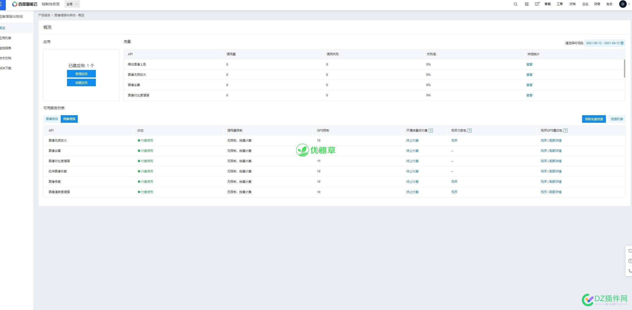Open the date range picker 2021-09-12
Viewport: 632px width, 310px height.
tap(604, 43)
